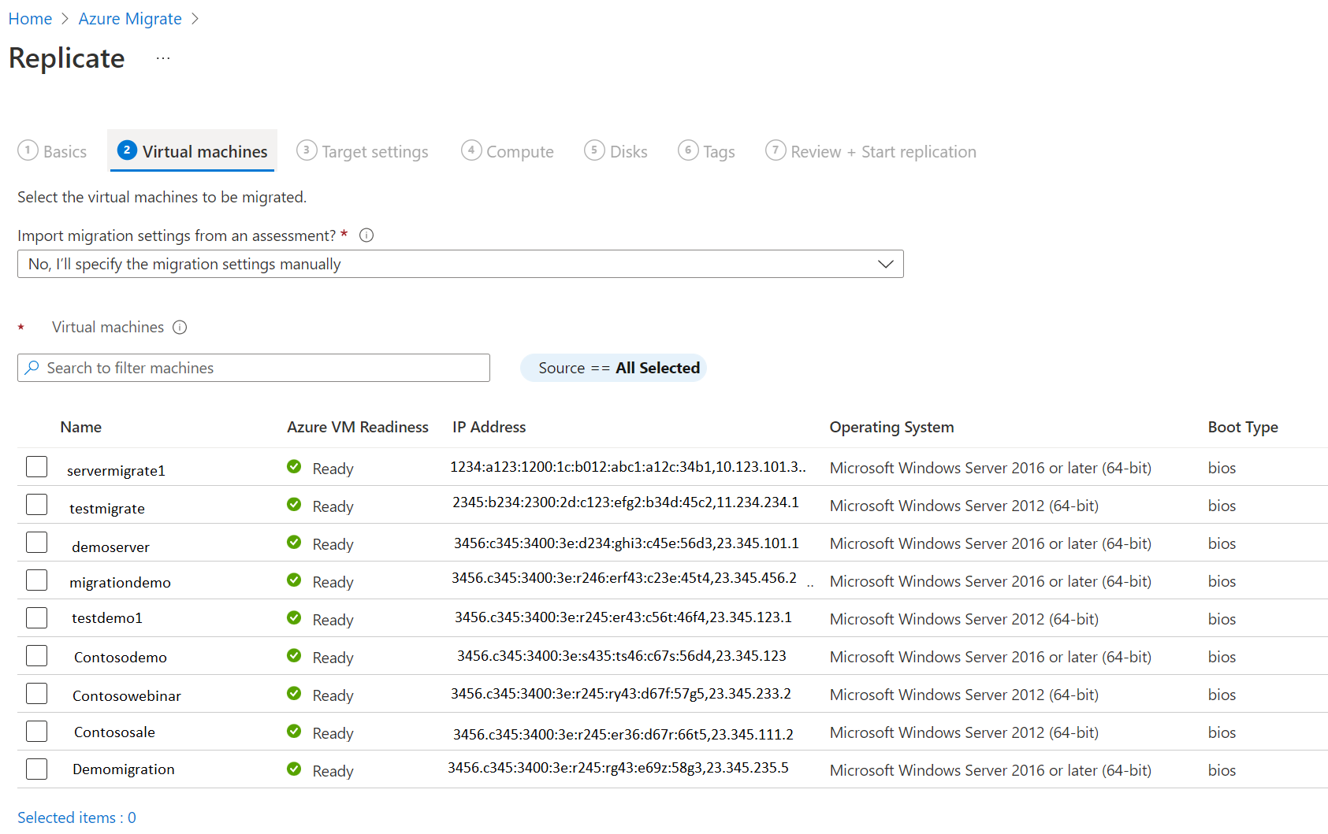Click info icon beside Virtual machines label
This screenshot has height=834, width=1328.
(180, 327)
